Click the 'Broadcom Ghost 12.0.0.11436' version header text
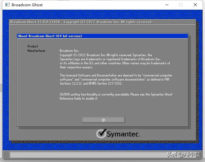Viewport: 205px width, 162px height. (35, 22)
